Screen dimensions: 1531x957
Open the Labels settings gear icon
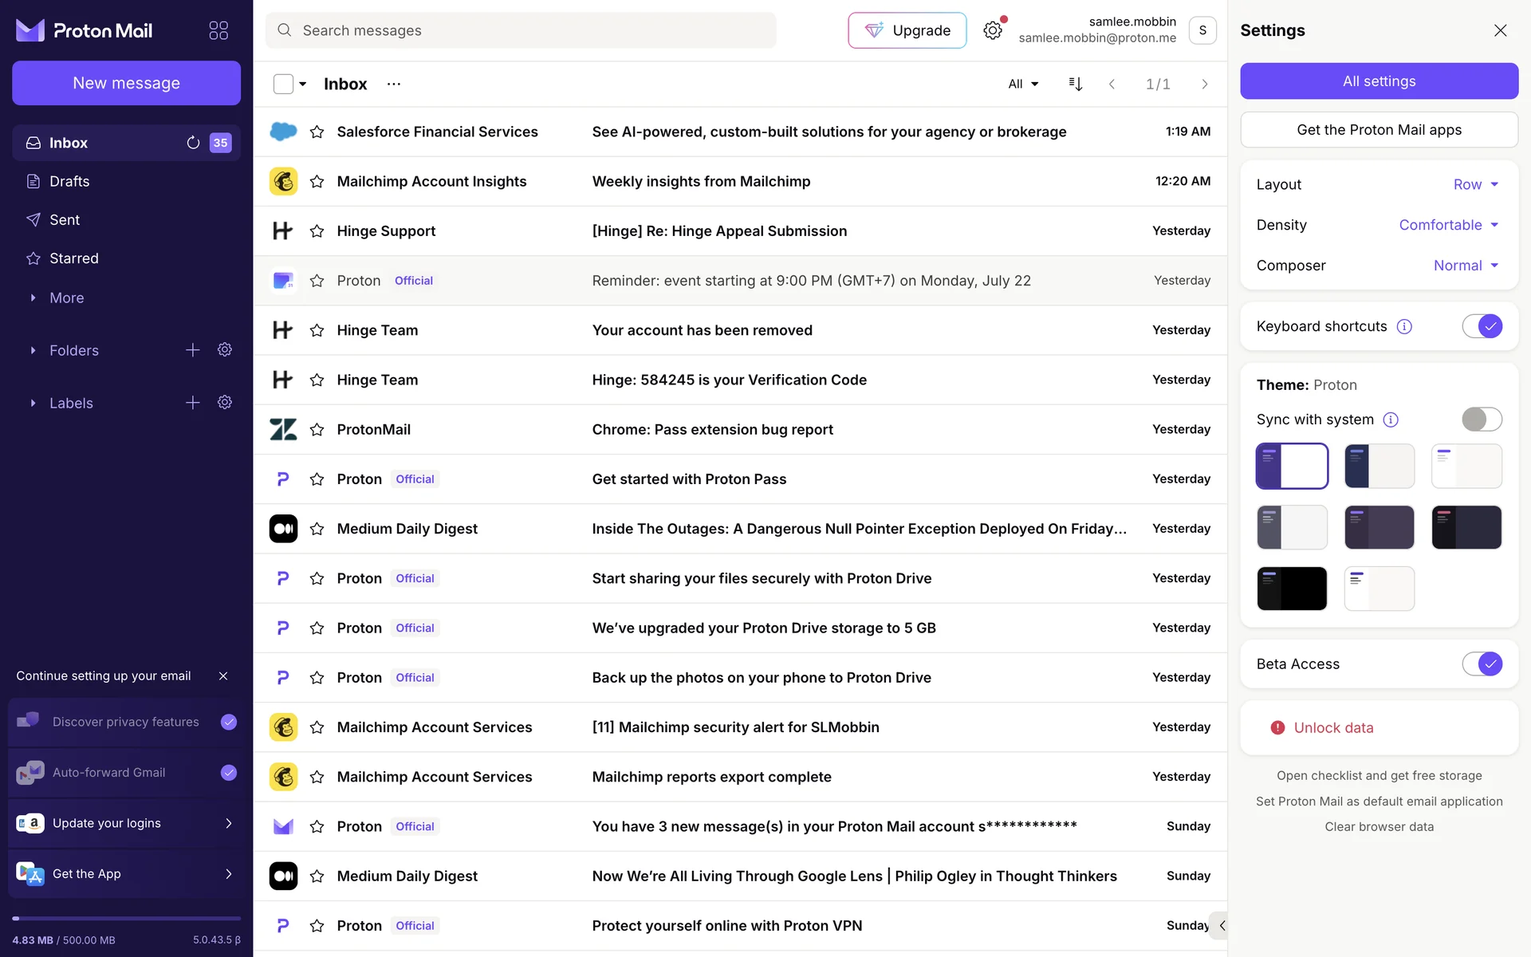[x=225, y=403]
